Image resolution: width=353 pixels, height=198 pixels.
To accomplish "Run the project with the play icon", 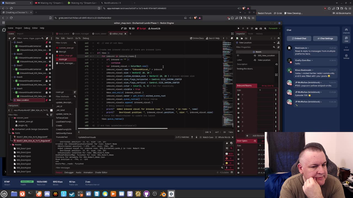I will (x=239, y=28).
